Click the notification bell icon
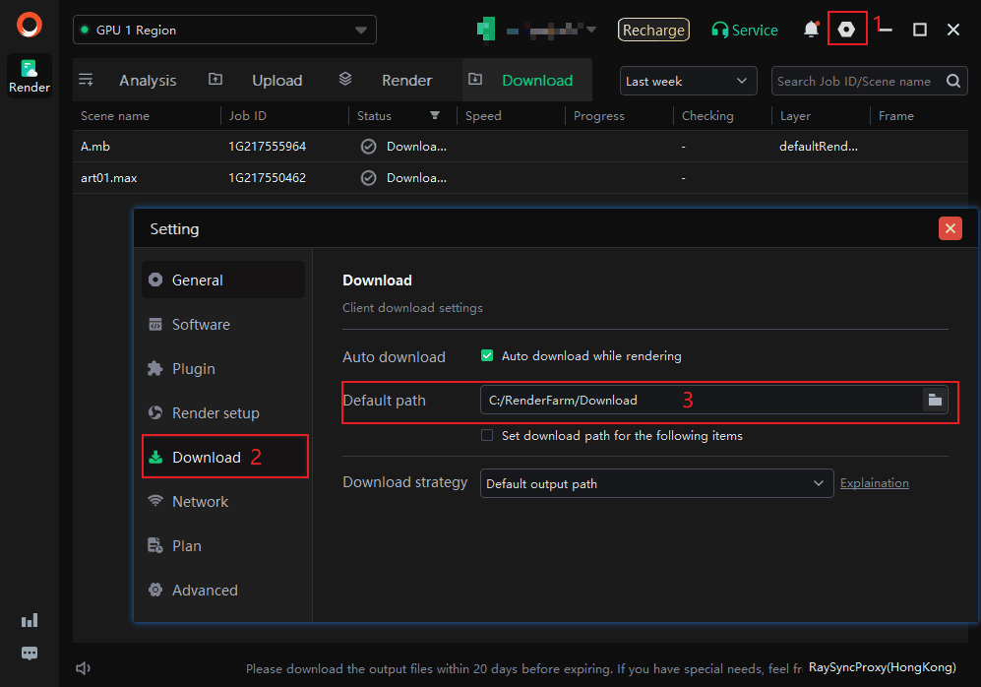This screenshot has width=981, height=687. point(811,30)
